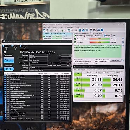Click the Хорошо health status button

pos(8,60)
